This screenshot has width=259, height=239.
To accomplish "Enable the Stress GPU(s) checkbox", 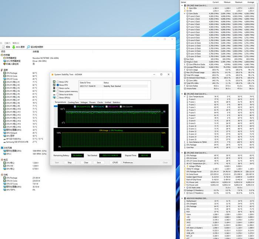I will pos(58,97).
